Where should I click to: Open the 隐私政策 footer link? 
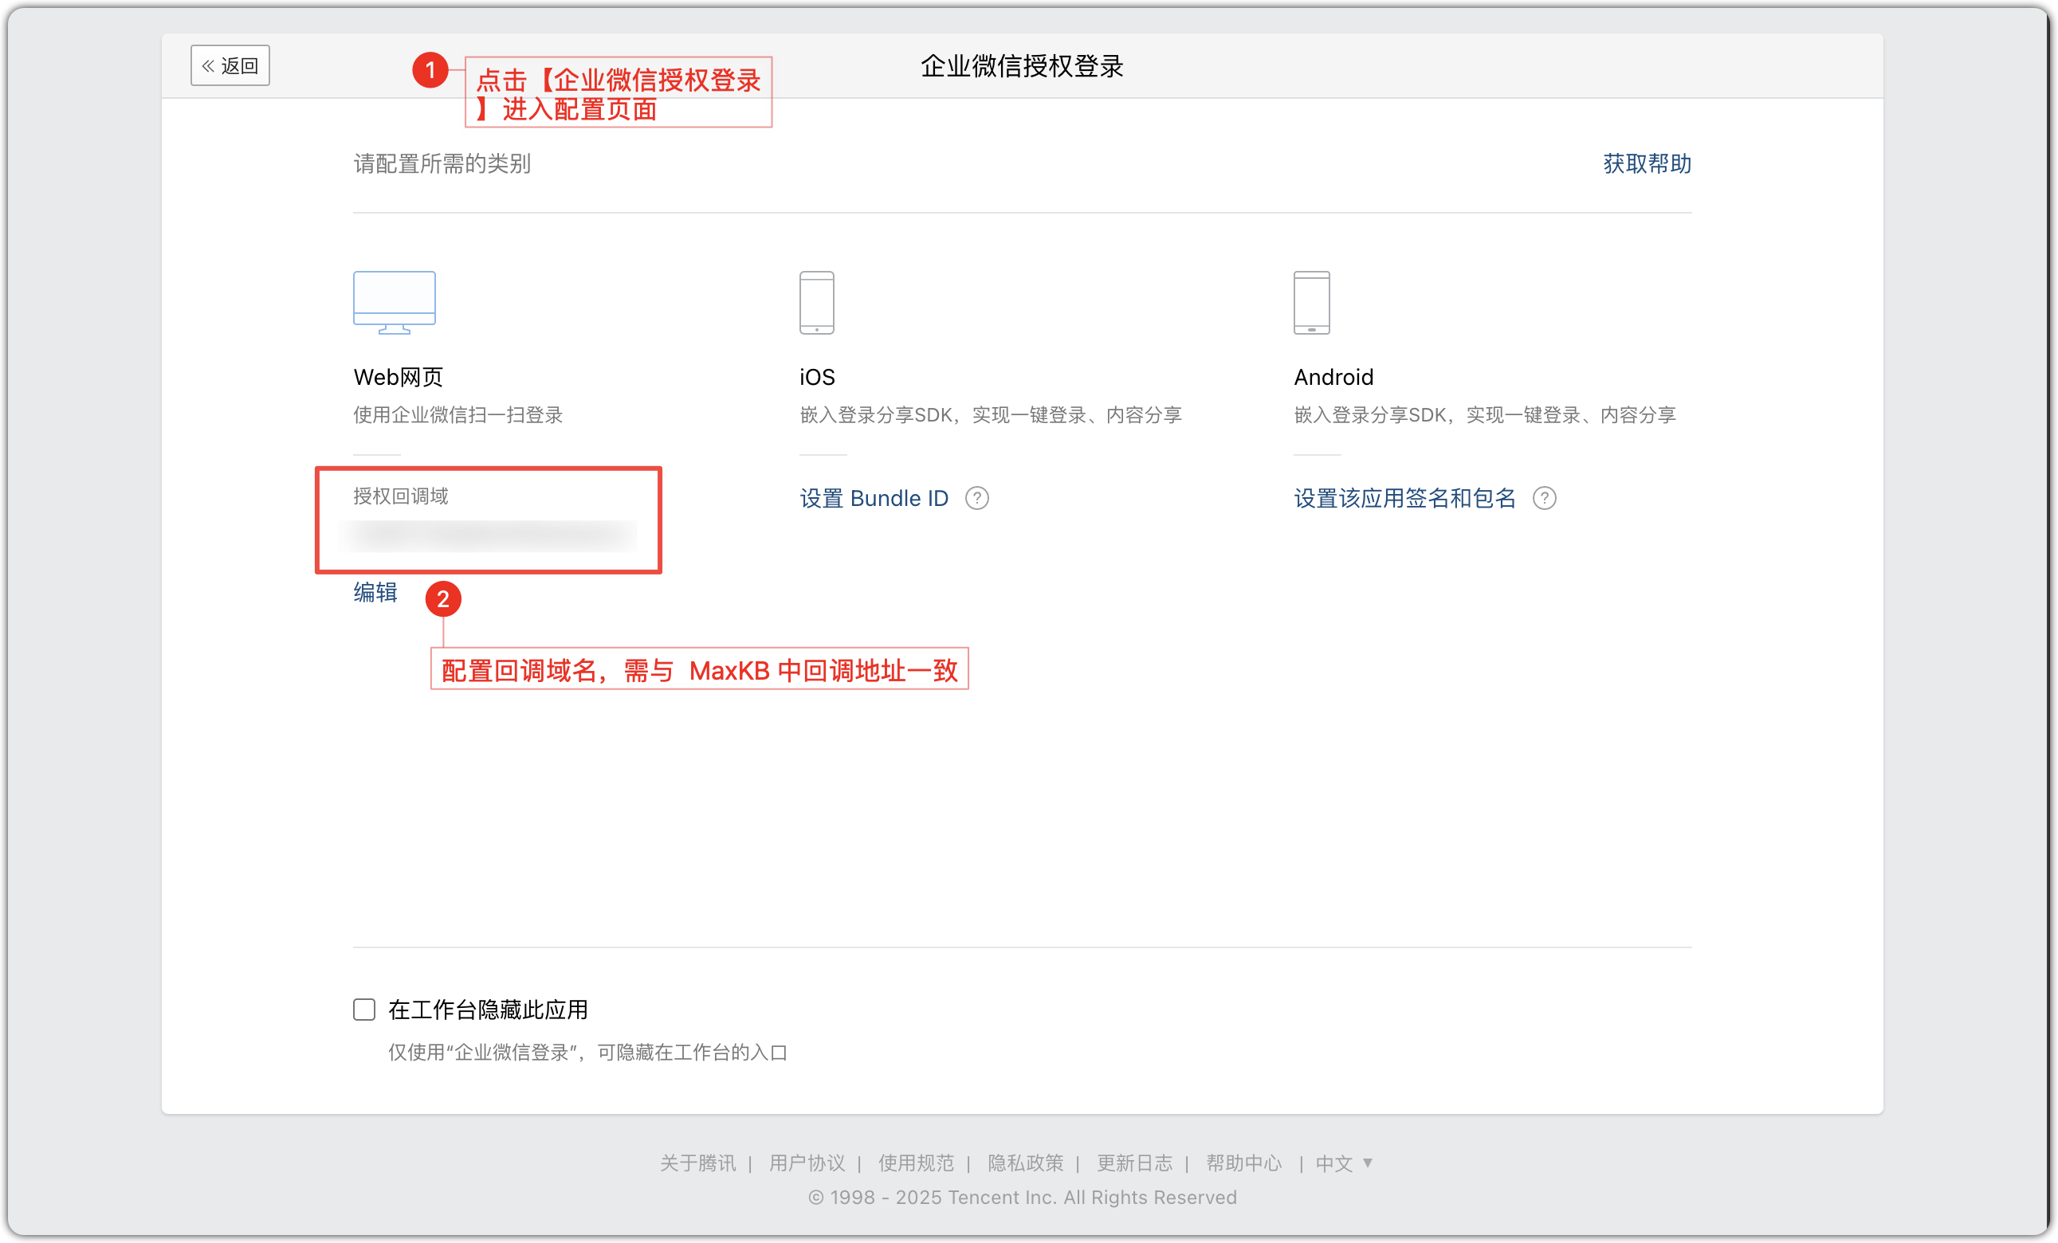(x=1025, y=1163)
